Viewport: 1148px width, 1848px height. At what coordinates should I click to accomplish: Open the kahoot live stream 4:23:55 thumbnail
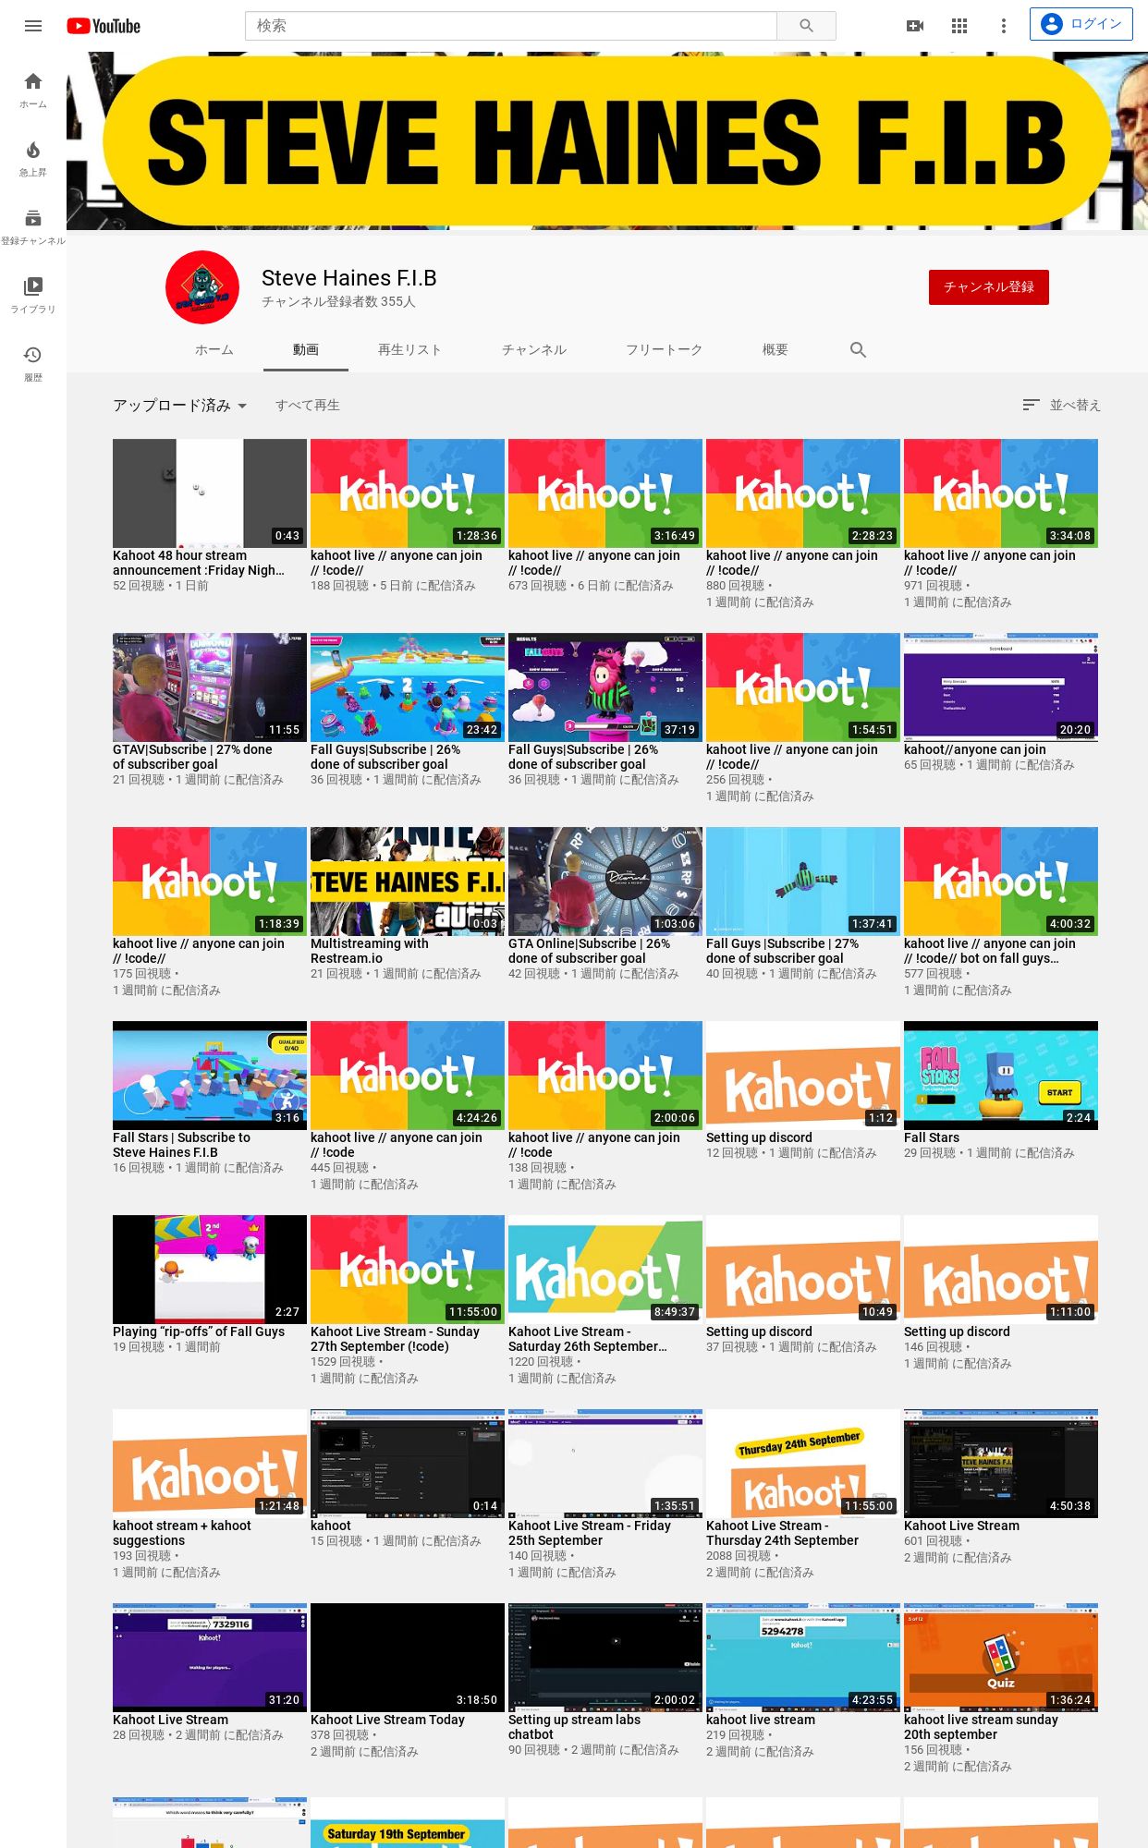(803, 1658)
